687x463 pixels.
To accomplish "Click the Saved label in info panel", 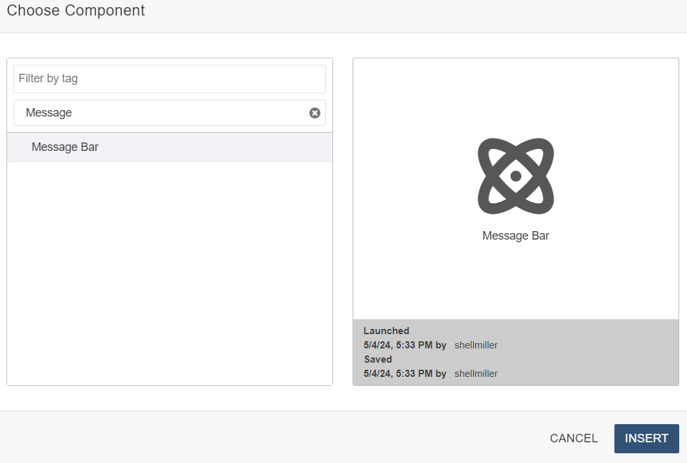I will tap(378, 359).
